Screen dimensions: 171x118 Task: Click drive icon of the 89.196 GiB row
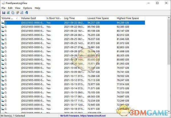(3, 27)
